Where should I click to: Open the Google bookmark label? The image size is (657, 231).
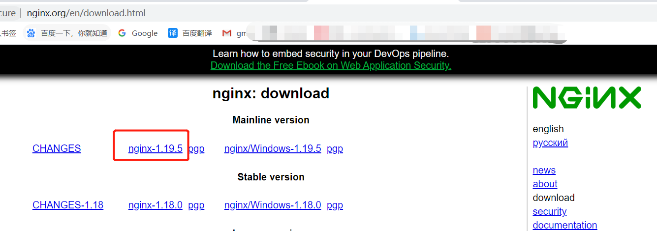click(145, 33)
